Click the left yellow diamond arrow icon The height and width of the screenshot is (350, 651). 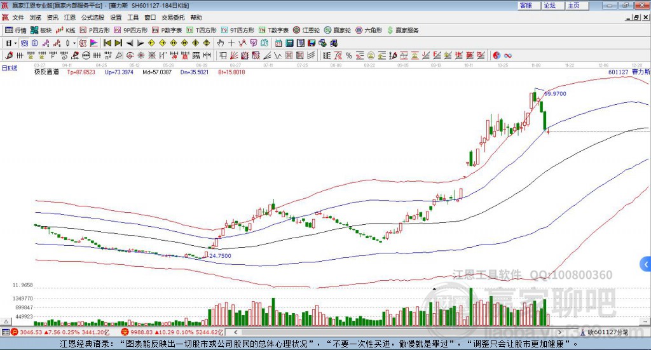(151, 43)
